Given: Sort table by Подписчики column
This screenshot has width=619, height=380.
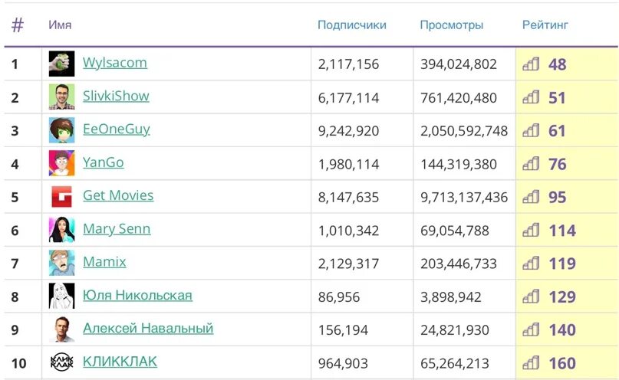Looking at the screenshot, I should tap(352, 25).
